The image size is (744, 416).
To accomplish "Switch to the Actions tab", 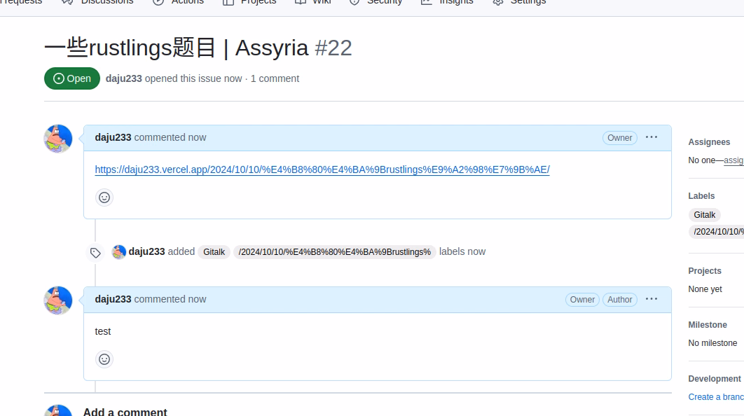I will pyautogui.click(x=179, y=2).
